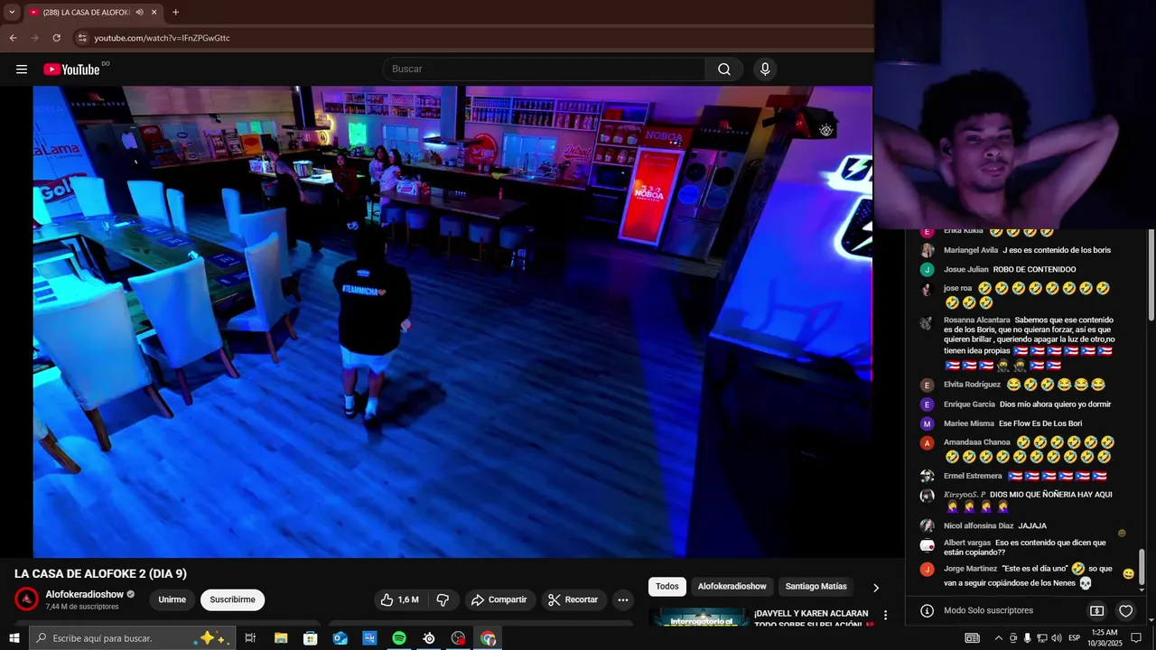
Task: Open File Explorer from taskbar
Action: (x=281, y=638)
